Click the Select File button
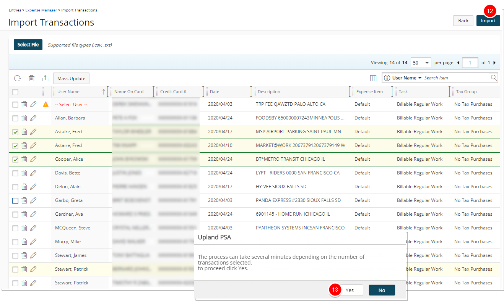 tap(28, 45)
